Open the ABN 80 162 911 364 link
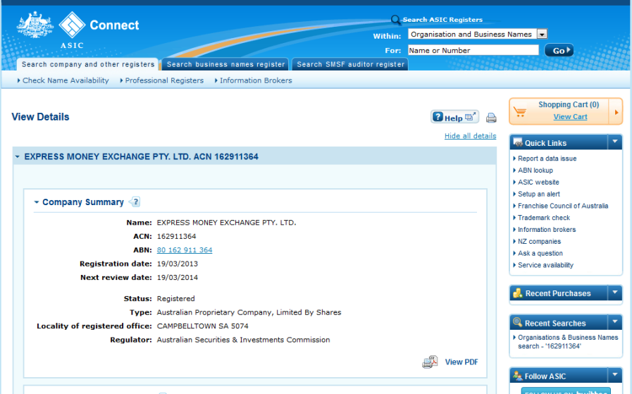The height and width of the screenshot is (394, 632). (x=185, y=250)
